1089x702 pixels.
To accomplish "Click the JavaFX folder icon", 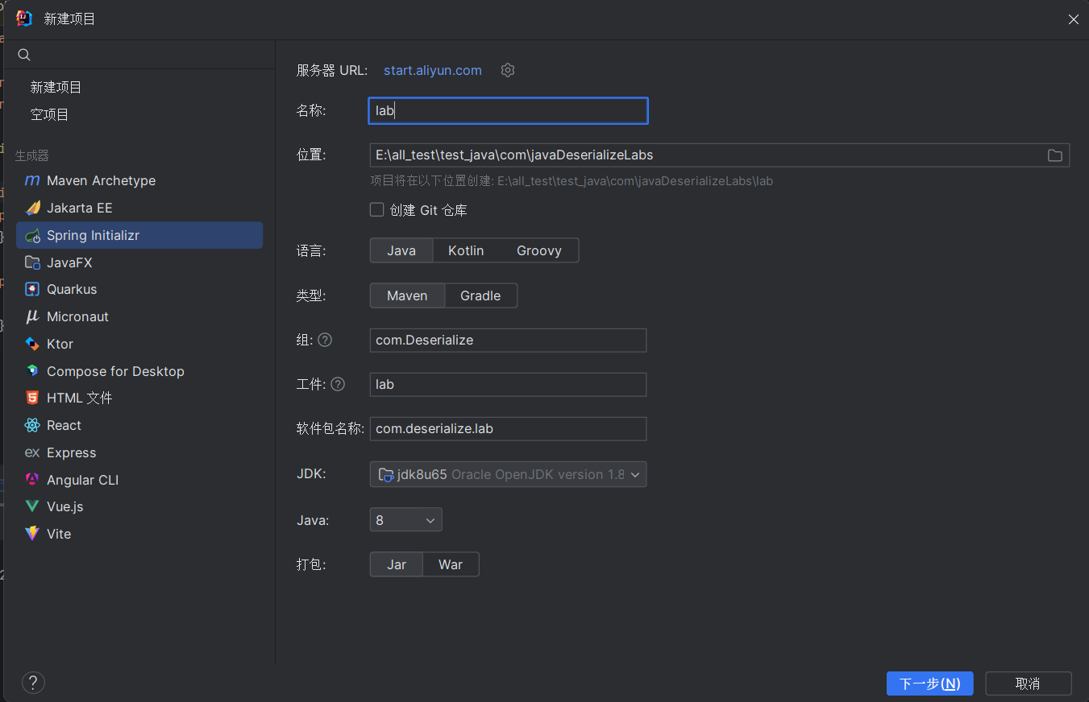I will (32, 262).
